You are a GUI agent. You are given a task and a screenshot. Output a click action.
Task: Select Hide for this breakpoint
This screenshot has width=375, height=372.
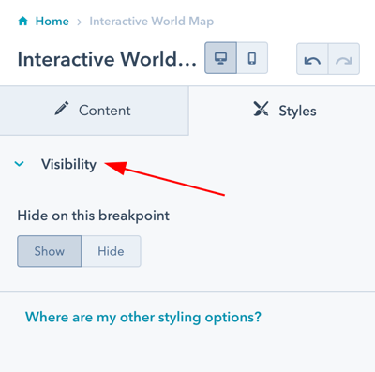coord(111,251)
